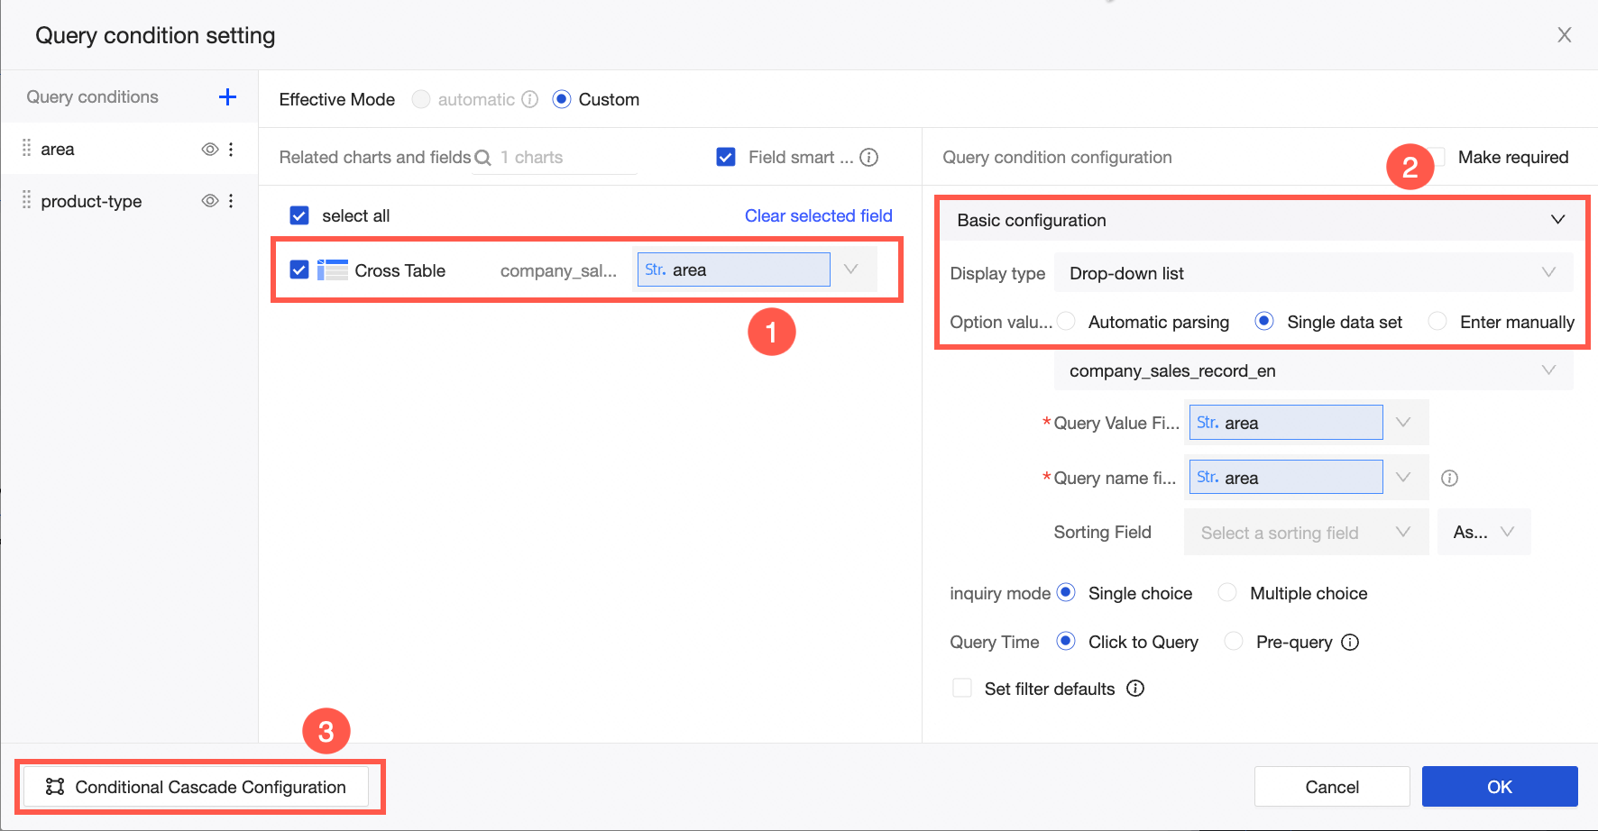Open Query name field dropdown
The width and height of the screenshot is (1598, 831).
coord(1307,478)
